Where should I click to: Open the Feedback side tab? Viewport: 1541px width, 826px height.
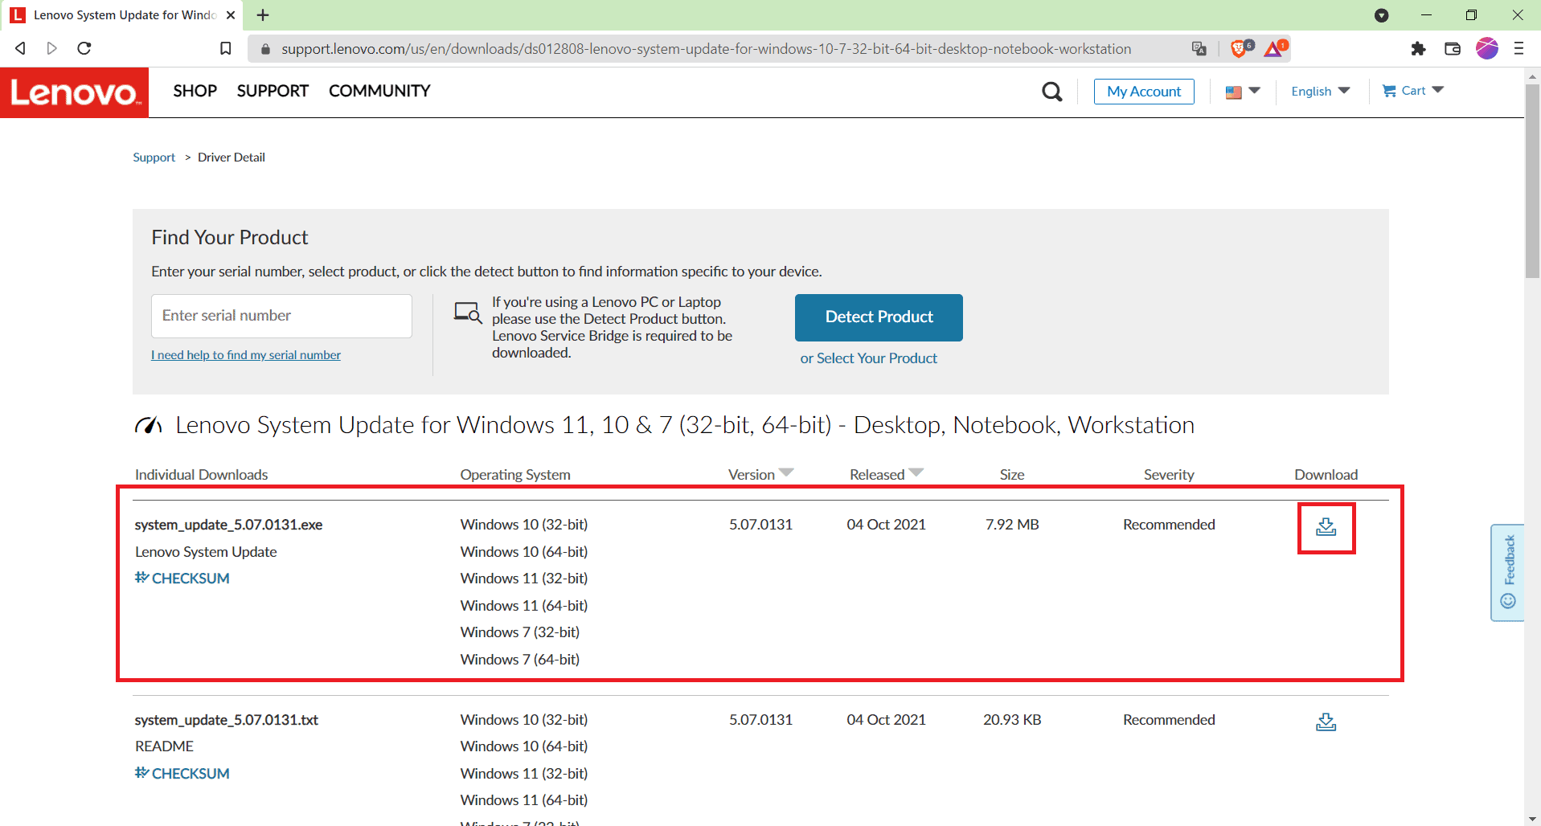1507,572
